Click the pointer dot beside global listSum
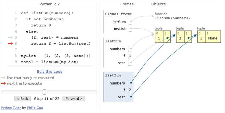 click(x=131, y=22)
